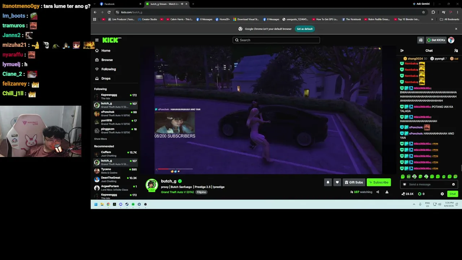Click the first quick emote above chat input

tap(403, 177)
